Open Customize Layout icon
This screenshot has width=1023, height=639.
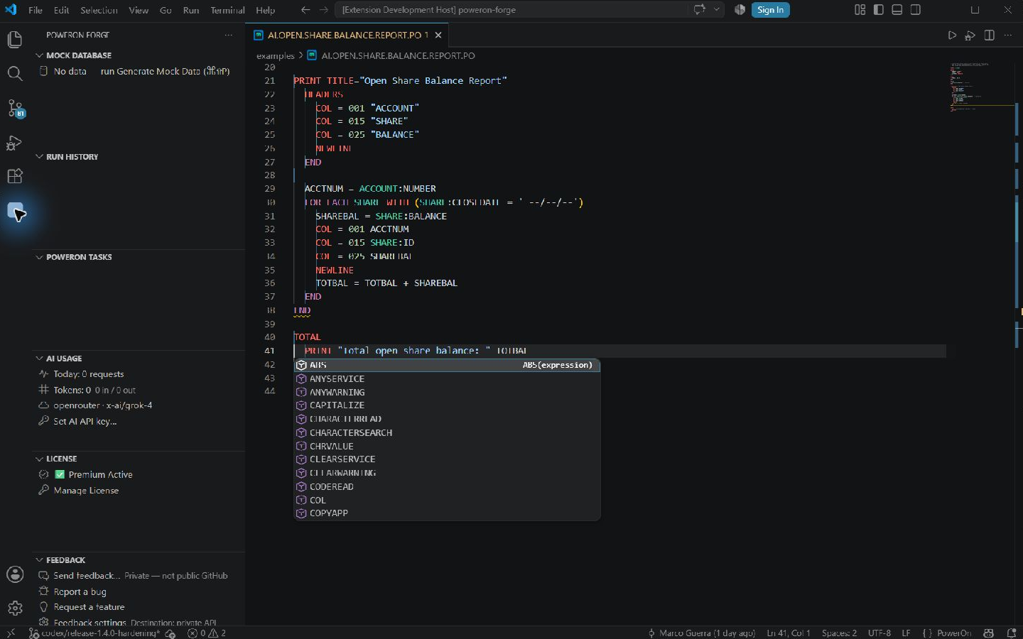pyautogui.click(x=860, y=10)
